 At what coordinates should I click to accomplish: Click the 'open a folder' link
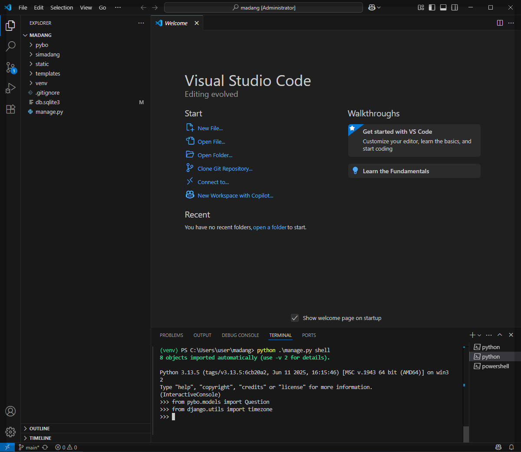click(x=270, y=227)
